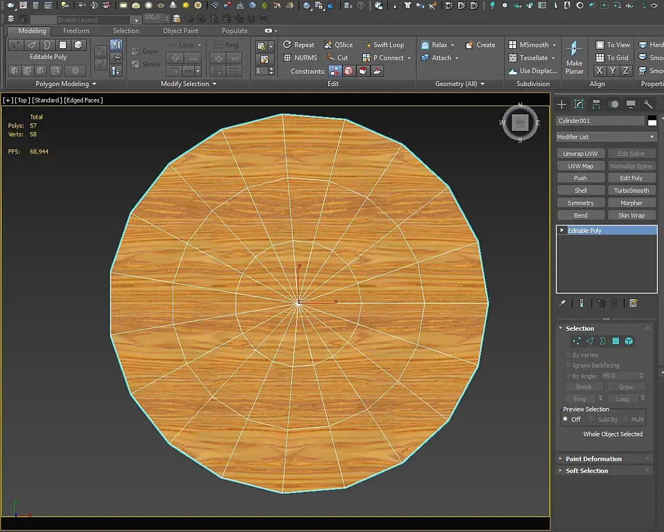This screenshot has height=532, width=664.
Task: Apply the TurboSmooth modifier button
Action: point(631,191)
